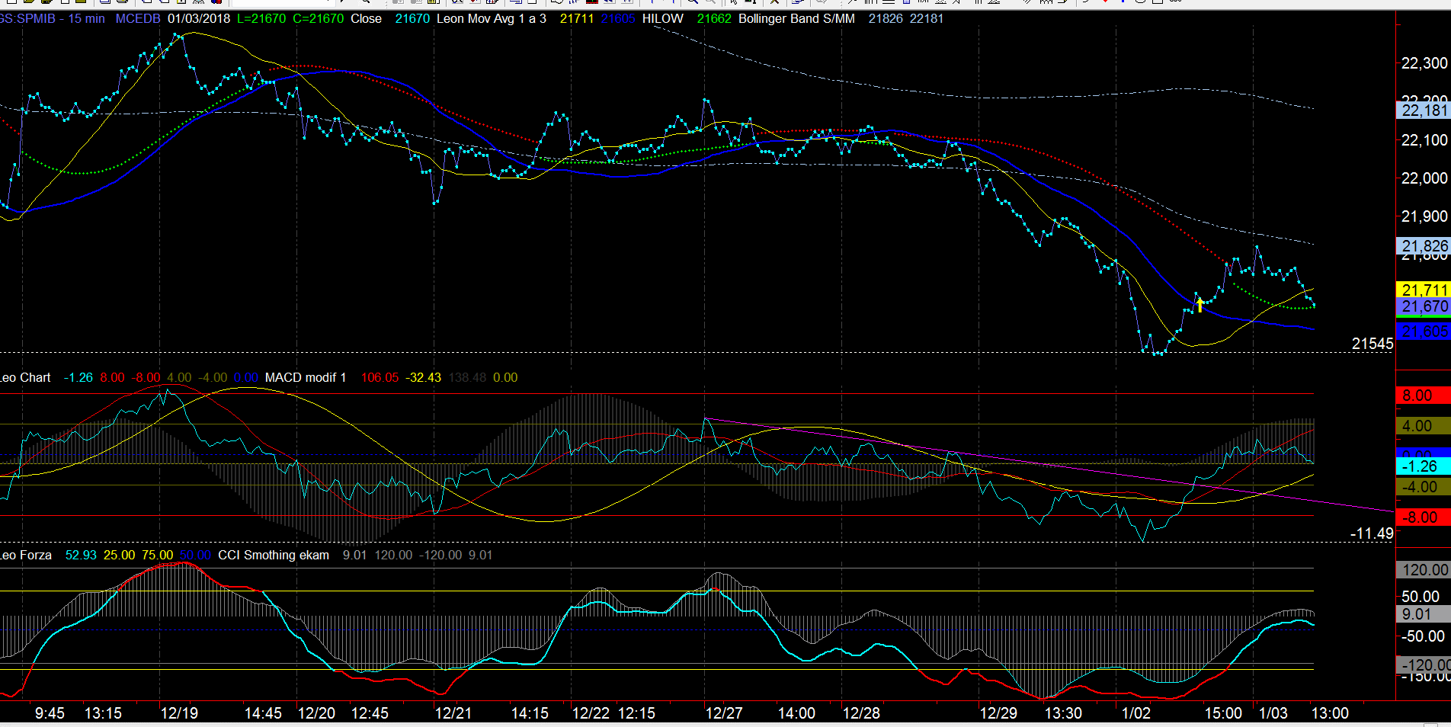Click the 22,300 price axis label
The image size is (1451, 727).
pyautogui.click(x=1424, y=63)
